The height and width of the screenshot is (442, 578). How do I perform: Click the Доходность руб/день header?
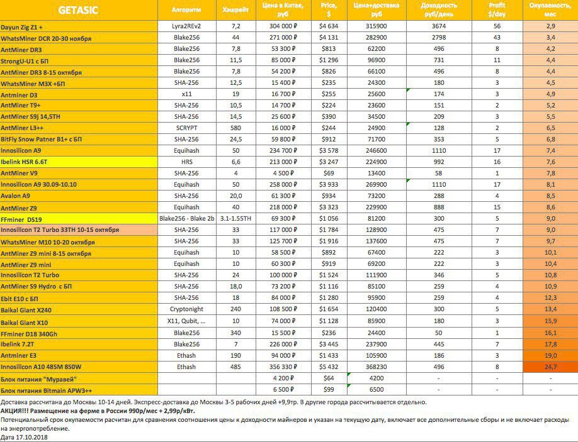pyautogui.click(x=439, y=10)
